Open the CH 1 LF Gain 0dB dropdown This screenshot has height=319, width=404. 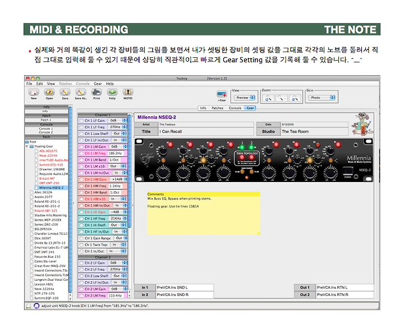[x=117, y=120]
